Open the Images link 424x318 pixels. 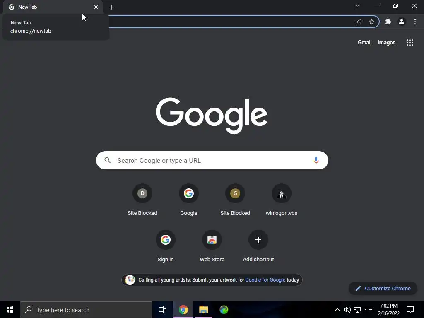(386, 43)
